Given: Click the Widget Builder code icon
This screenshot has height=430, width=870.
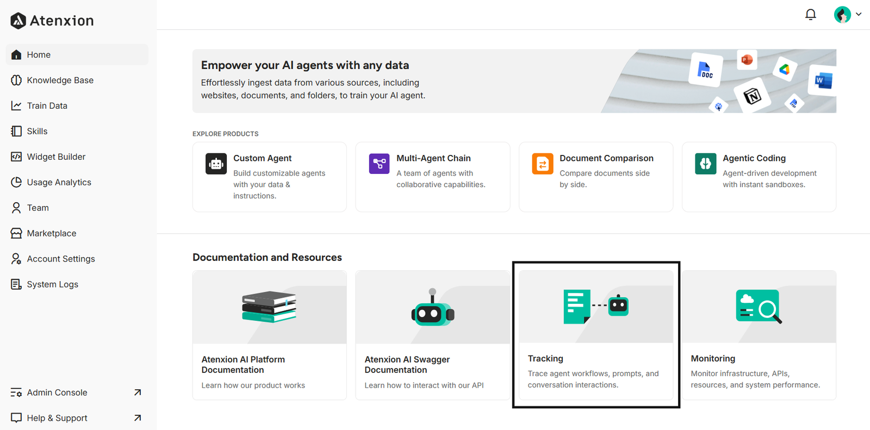Looking at the screenshot, I should coord(16,157).
